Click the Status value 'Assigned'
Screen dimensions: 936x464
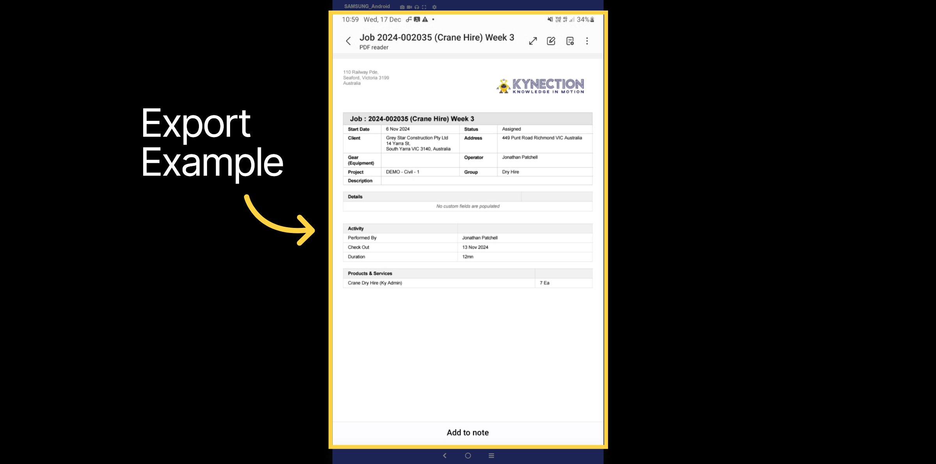pyautogui.click(x=511, y=129)
